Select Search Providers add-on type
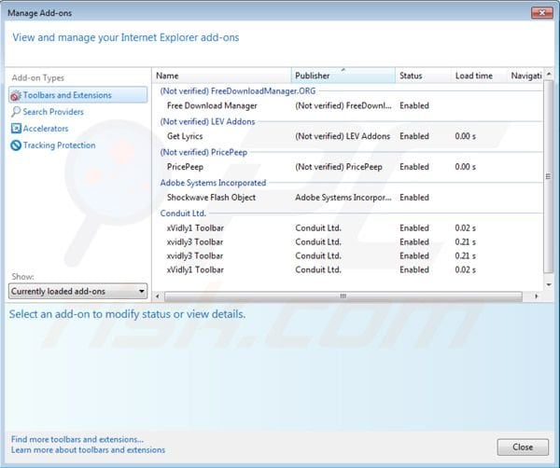Viewport: 560px width, 468px height. click(x=53, y=112)
